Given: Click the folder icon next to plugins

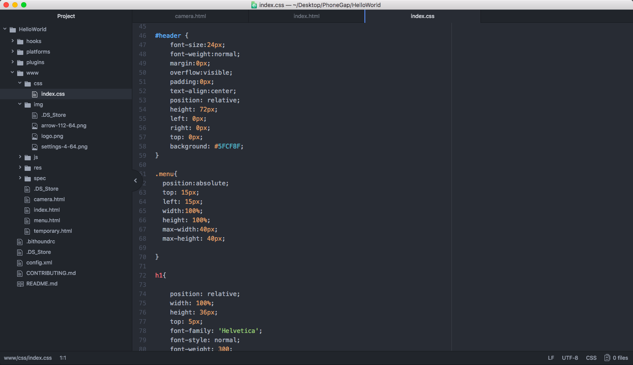Looking at the screenshot, I should 20,62.
